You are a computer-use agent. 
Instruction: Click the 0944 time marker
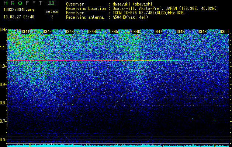pos(91,32)
